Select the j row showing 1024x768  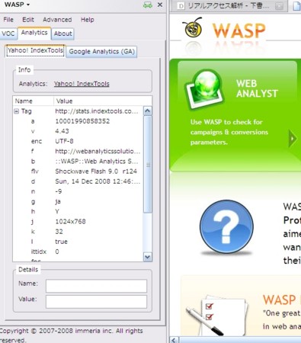pos(78,222)
